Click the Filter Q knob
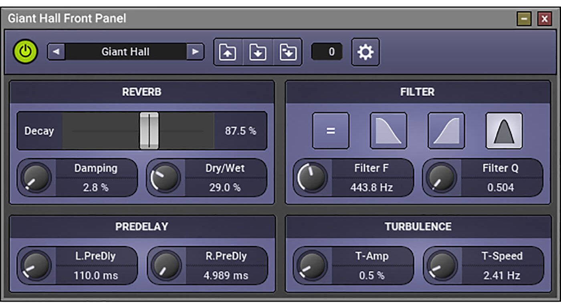The image size is (561, 308). click(441, 178)
